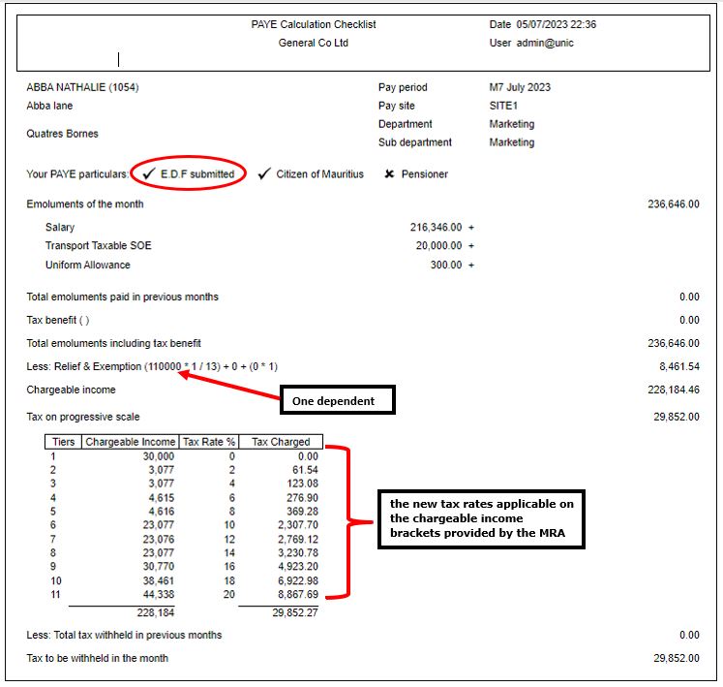Screen dimensions: 723x687
Task: Select the M7 July 2023 pay period value
Action: pos(520,87)
